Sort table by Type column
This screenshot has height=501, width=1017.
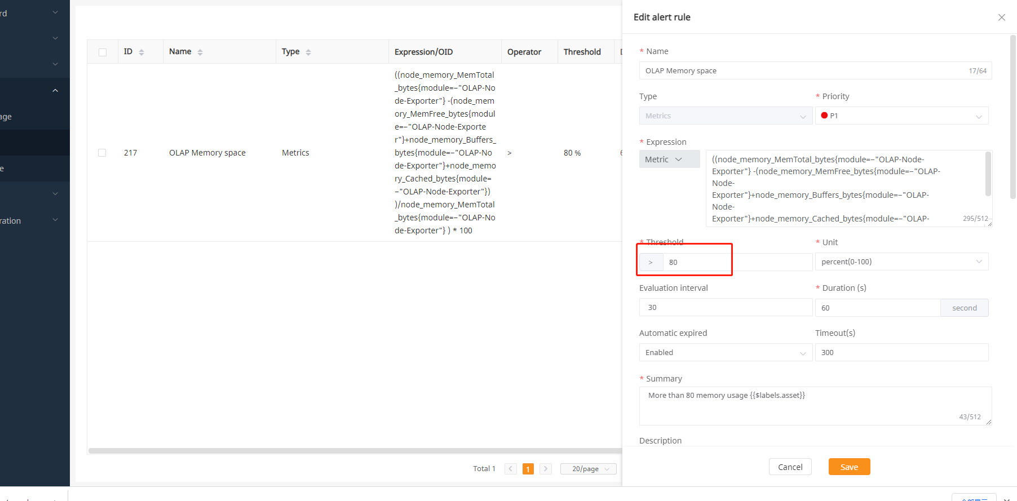pyautogui.click(x=308, y=52)
